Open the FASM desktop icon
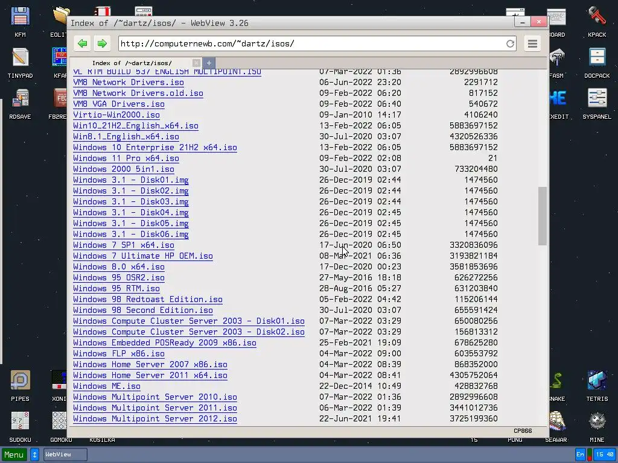The height and width of the screenshot is (463, 618). pyautogui.click(x=557, y=63)
